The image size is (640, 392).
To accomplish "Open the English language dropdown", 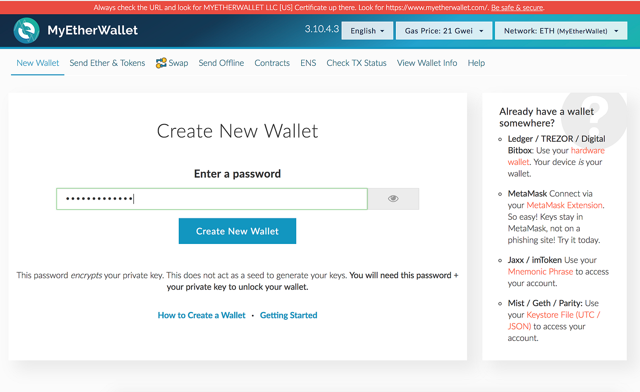I will (368, 31).
